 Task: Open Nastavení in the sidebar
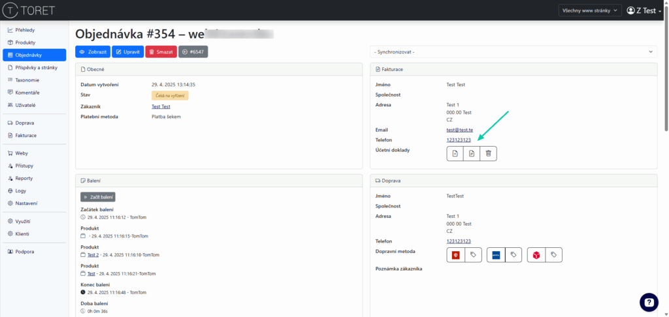click(x=27, y=203)
